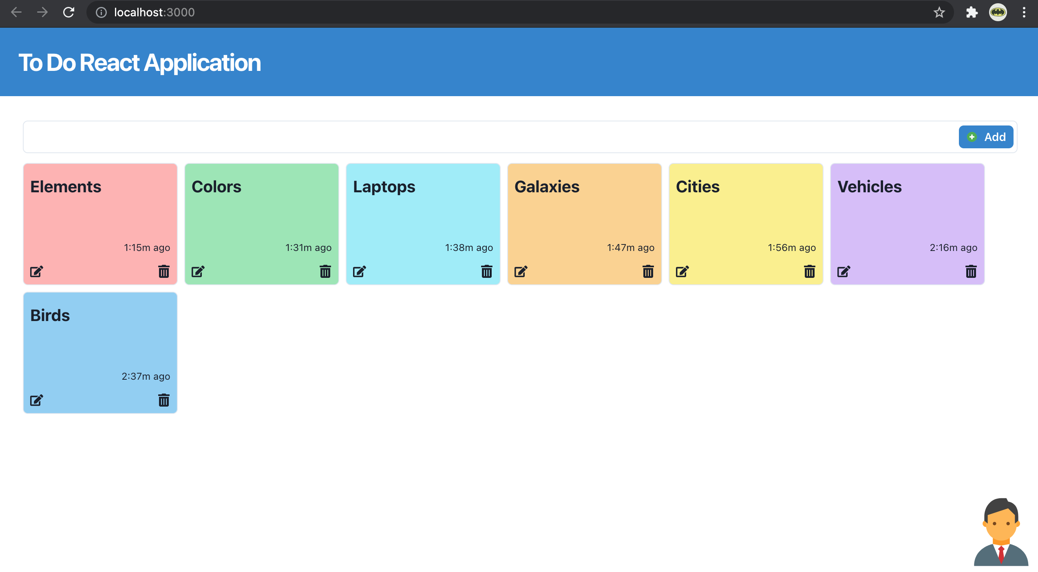The width and height of the screenshot is (1038, 572).
Task: Edit the Cities todo card
Action: point(682,271)
